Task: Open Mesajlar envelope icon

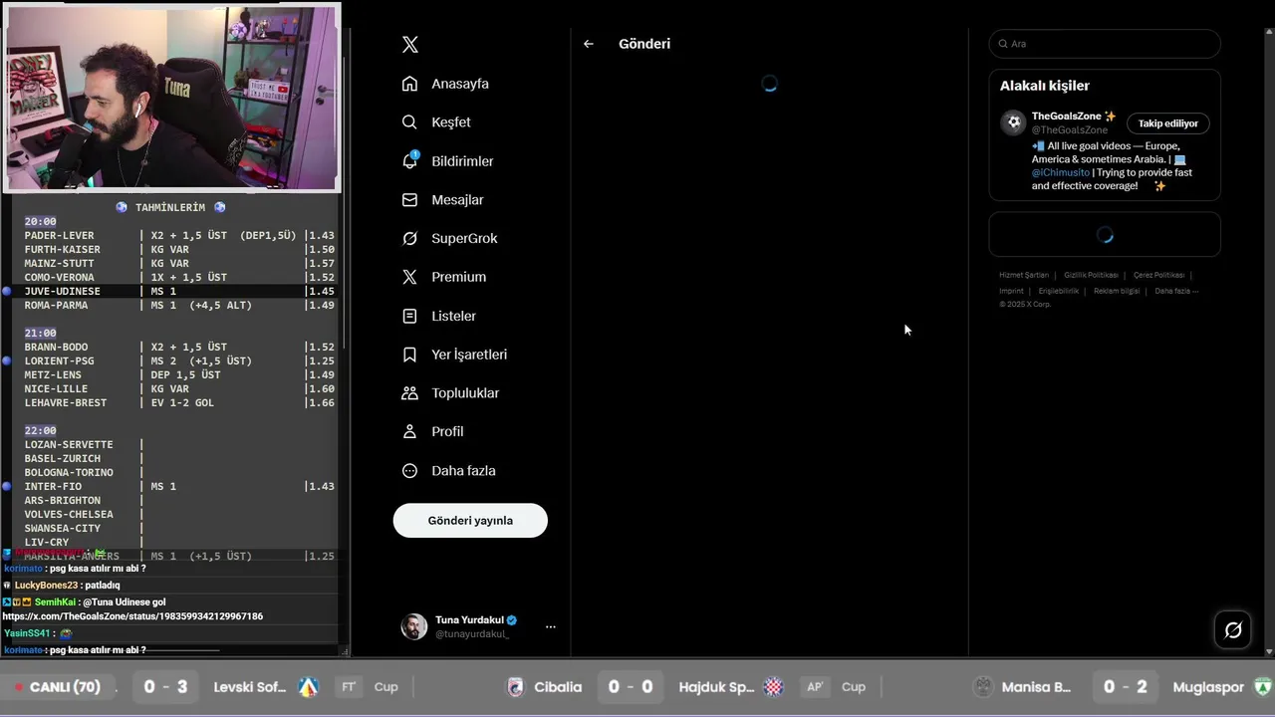Action: point(409,200)
